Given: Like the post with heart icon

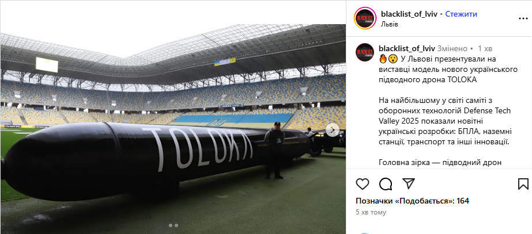Looking at the screenshot, I should tap(363, 184).
